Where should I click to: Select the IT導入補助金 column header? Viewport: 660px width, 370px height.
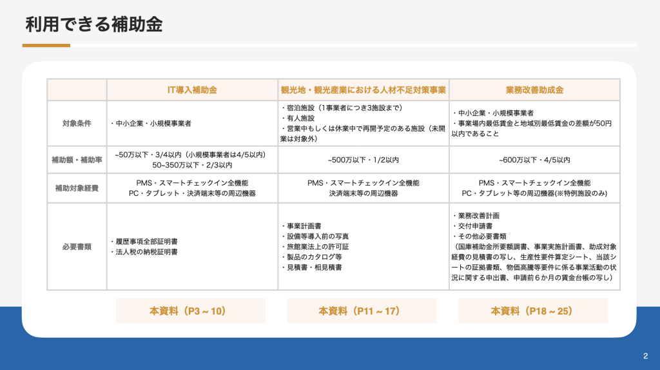click(192, 90)
